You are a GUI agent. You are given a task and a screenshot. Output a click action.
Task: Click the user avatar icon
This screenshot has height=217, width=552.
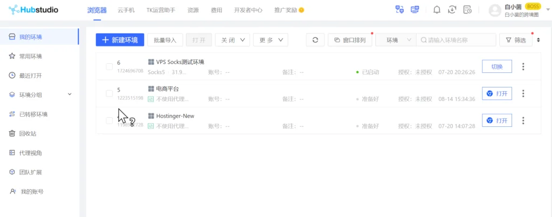coord(495,10)
